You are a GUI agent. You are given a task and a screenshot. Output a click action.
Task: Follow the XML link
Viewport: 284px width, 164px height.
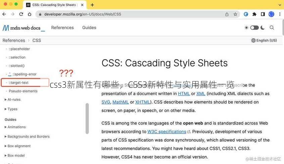click(201, 94)
